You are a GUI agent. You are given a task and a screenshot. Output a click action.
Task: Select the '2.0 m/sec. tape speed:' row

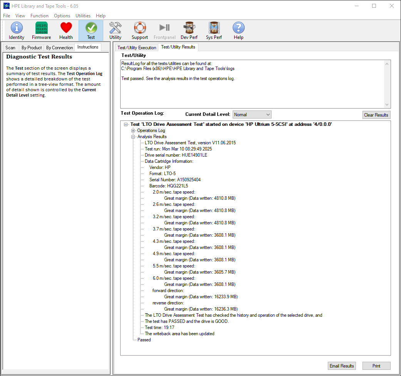point(174,192)
